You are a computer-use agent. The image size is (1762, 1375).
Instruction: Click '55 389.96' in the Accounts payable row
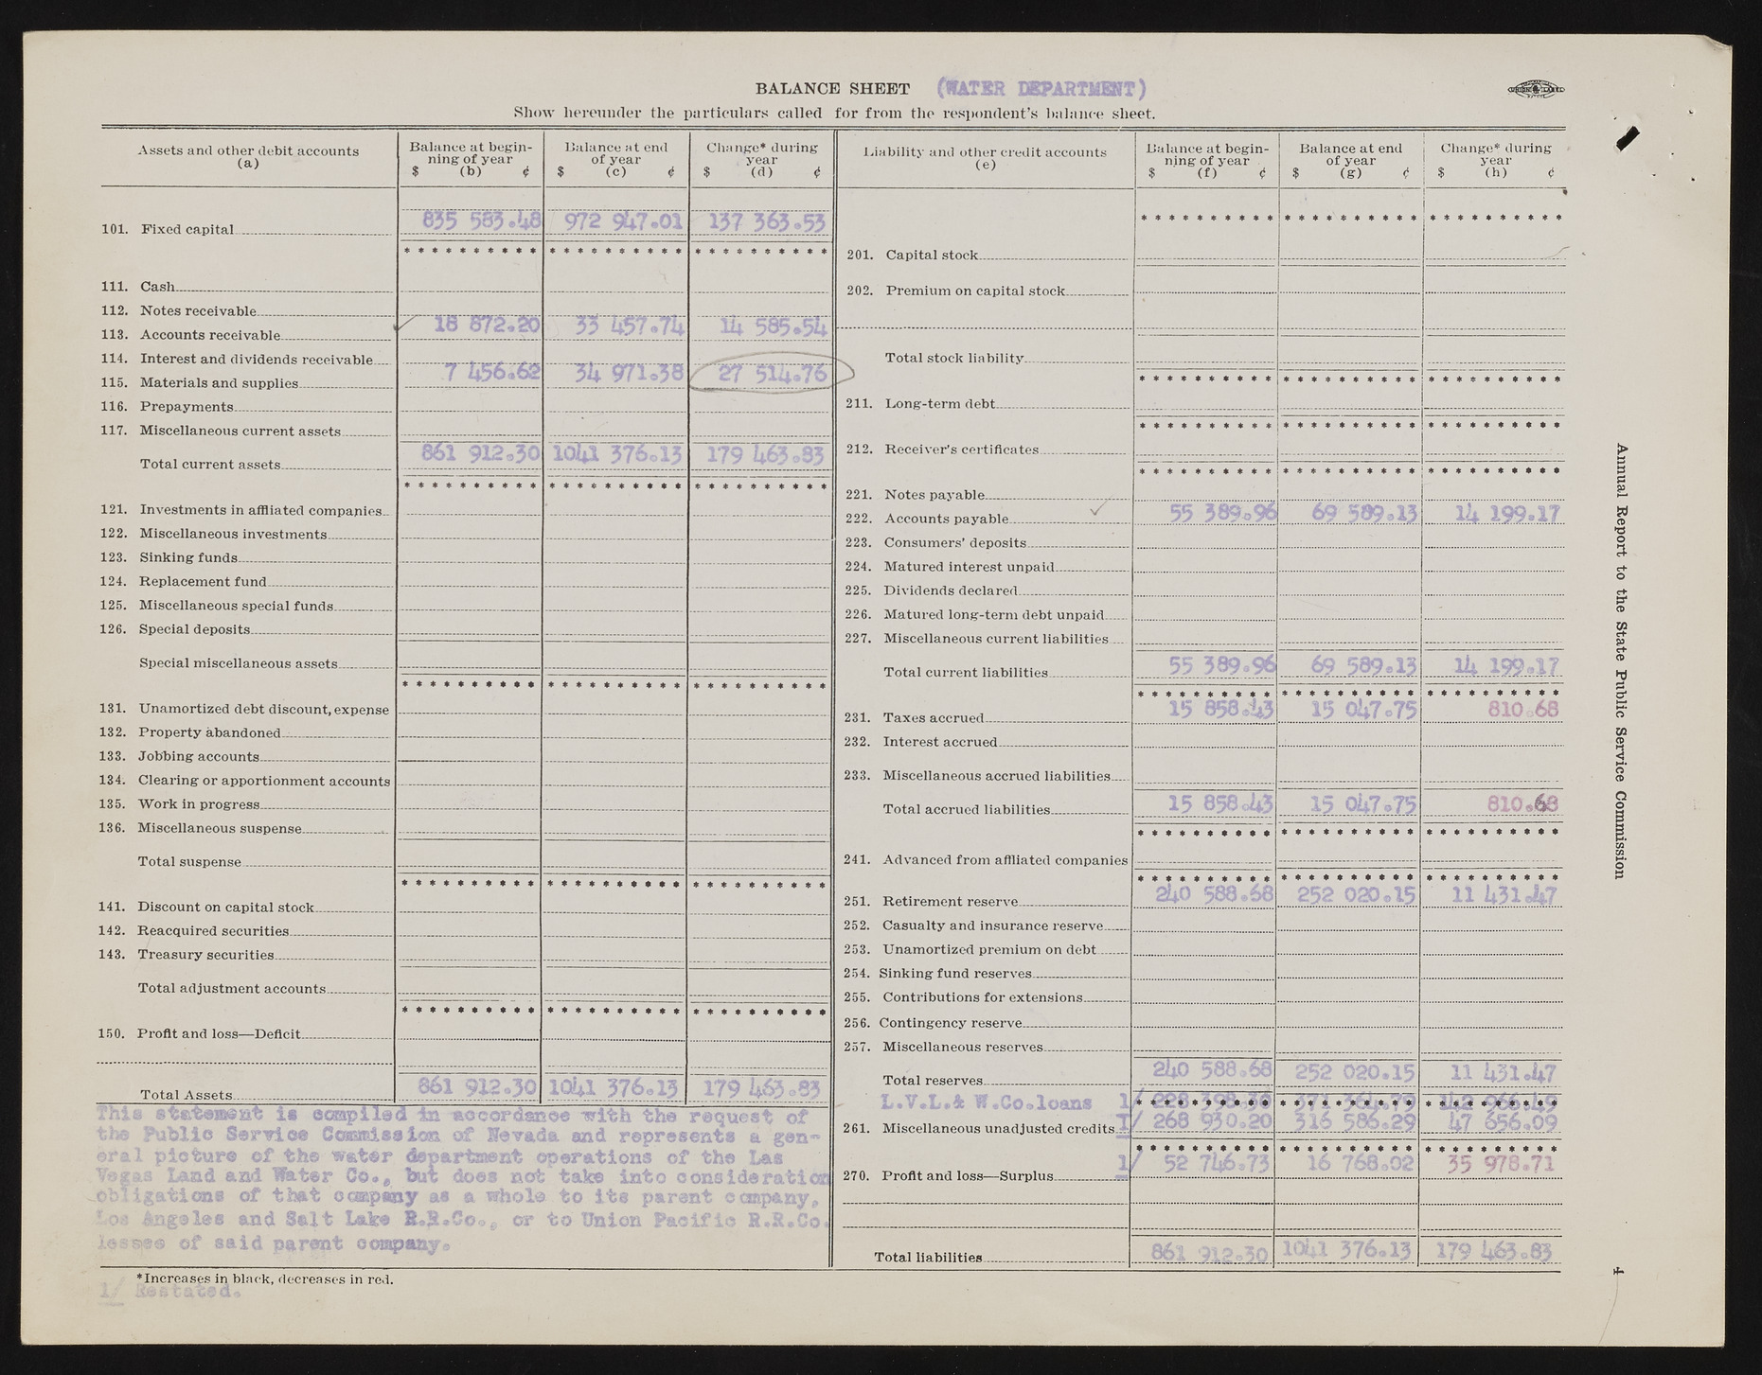pos(1221,514)
